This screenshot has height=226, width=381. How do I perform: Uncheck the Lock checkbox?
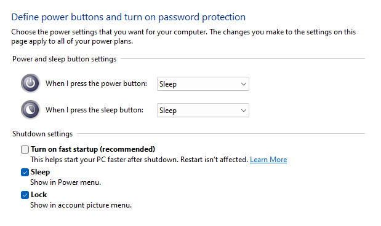(x=25, y=195)
